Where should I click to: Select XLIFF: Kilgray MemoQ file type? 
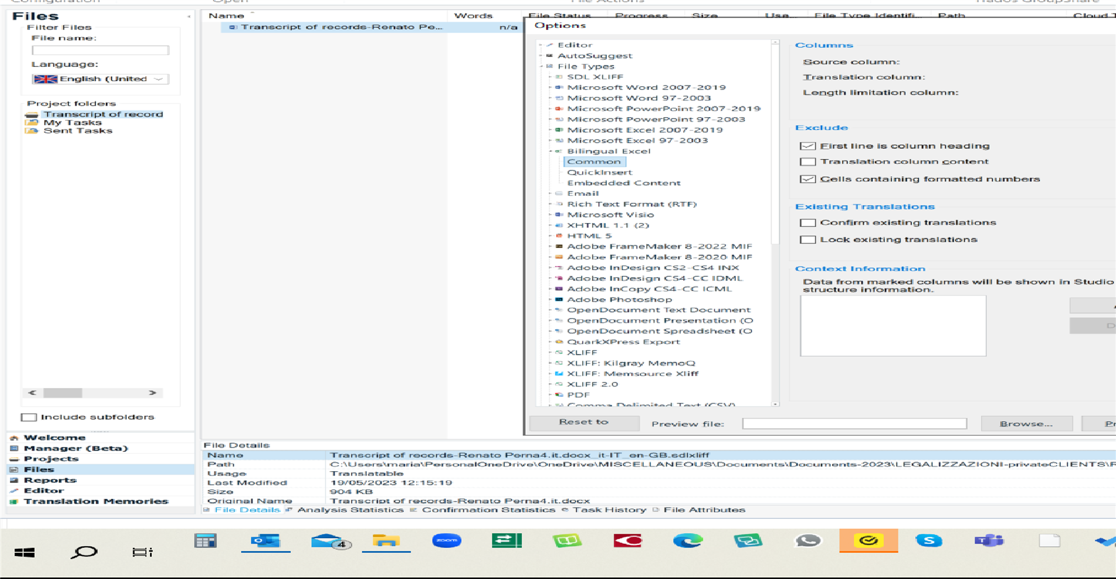point(631,363)
